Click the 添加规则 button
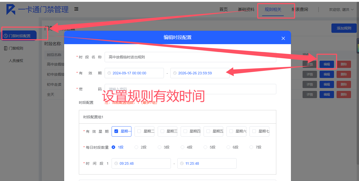The image size is (359, 181). tap(344, 28)
